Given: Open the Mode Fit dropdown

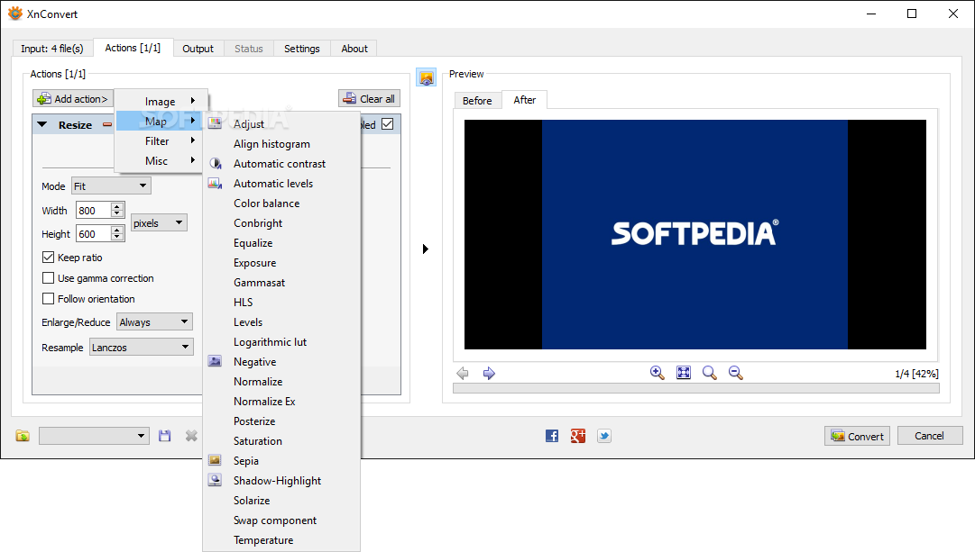Looking at the screenshot, I should 111,186.
